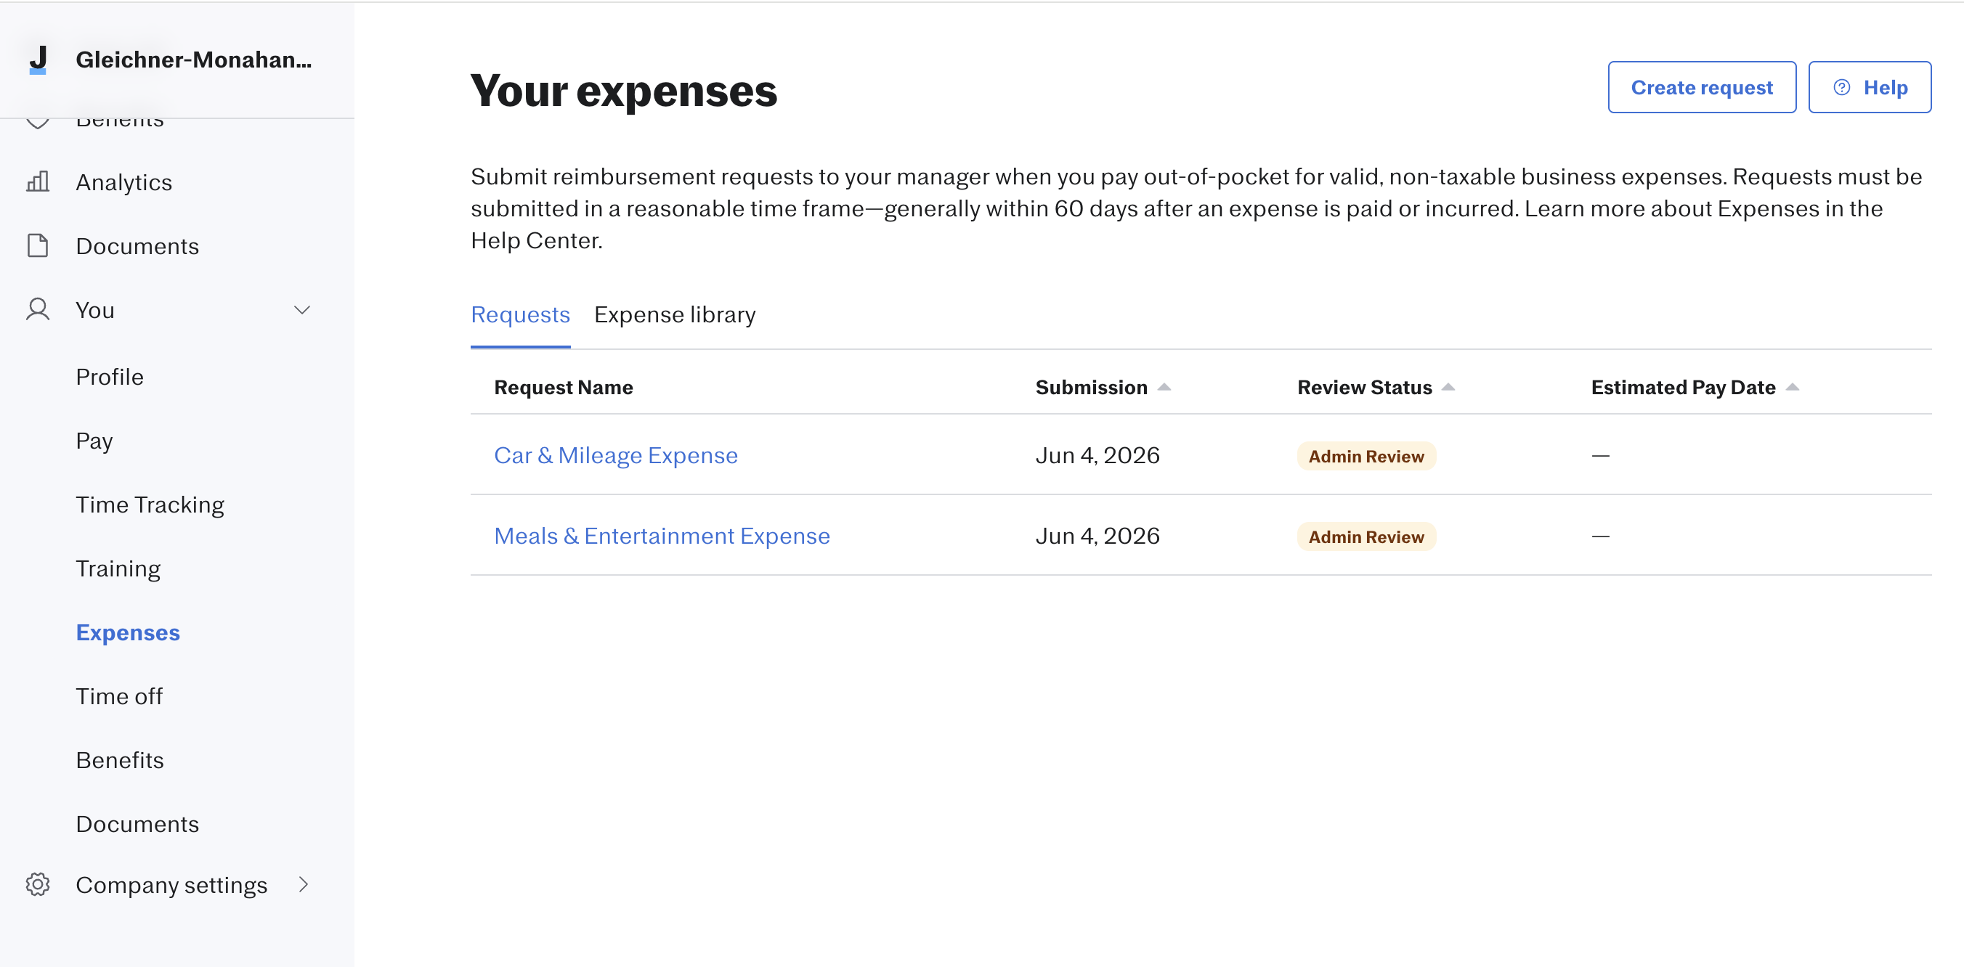
Task: Open Car & Mileage Expense request
Action: [x=616, y=455]
